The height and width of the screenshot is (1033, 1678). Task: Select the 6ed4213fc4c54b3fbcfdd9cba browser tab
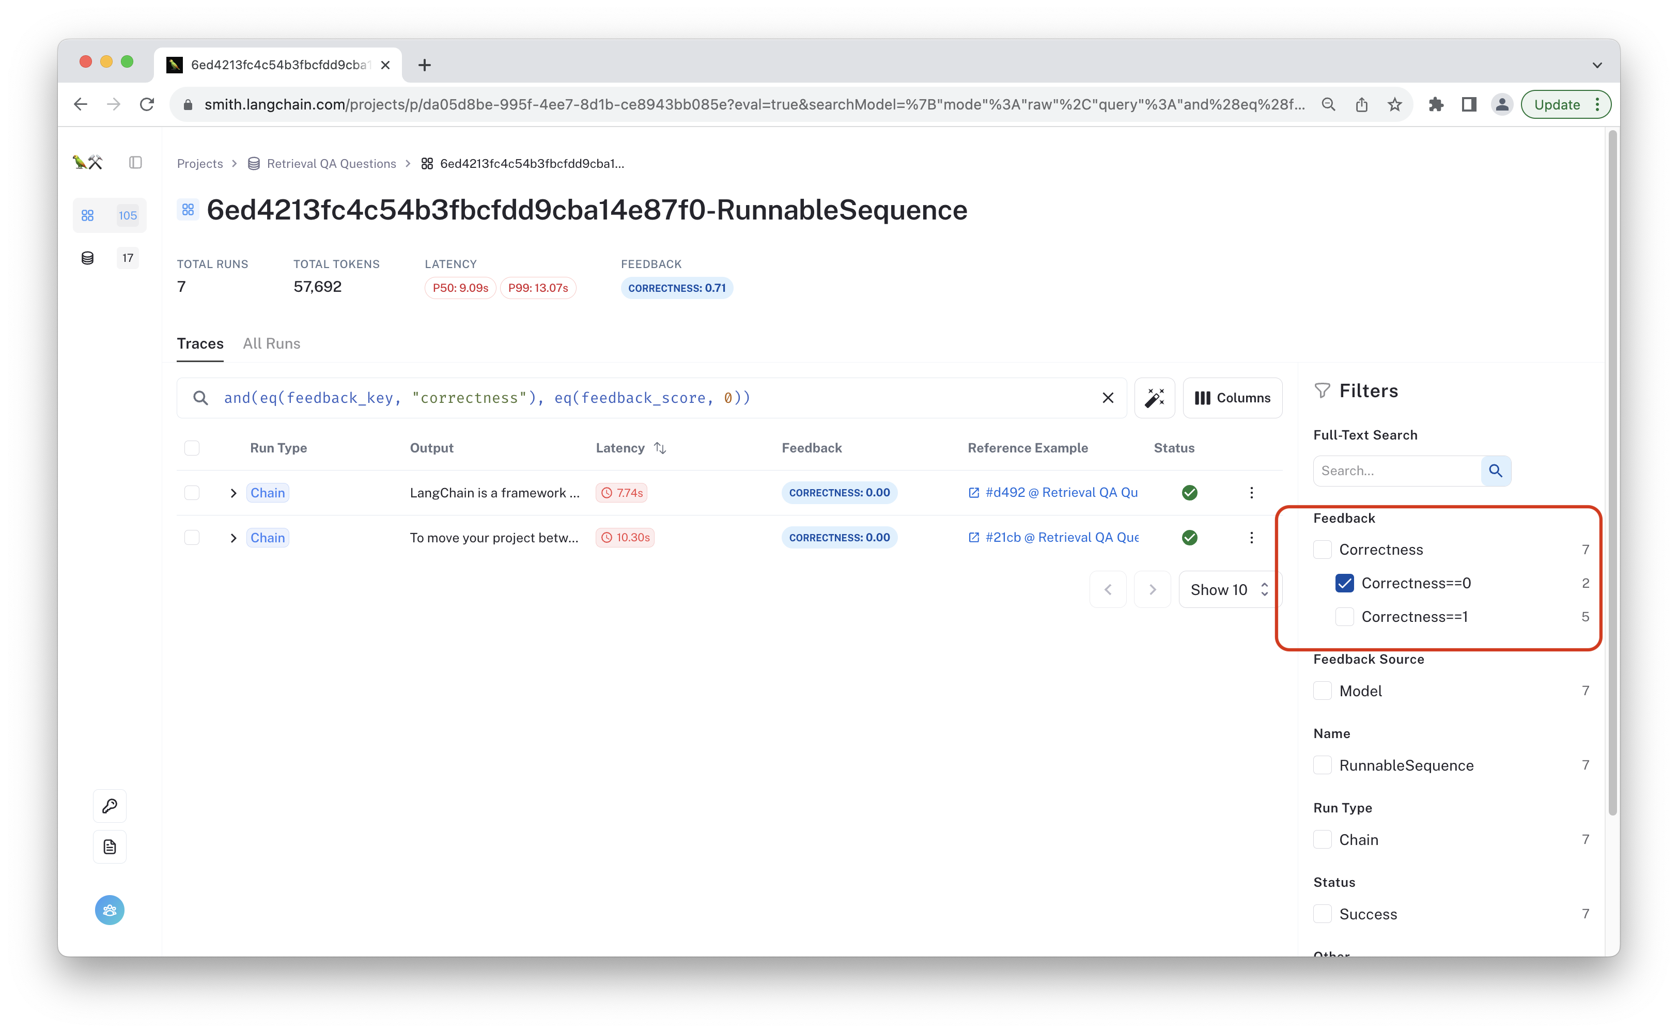(x=278, y=65)
